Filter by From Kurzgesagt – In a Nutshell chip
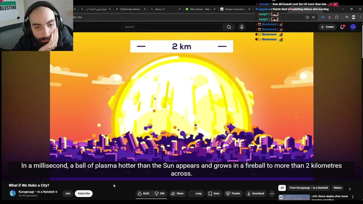The image size is (363, 204). [x=309, y=188]
